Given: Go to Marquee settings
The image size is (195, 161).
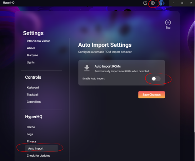Looking at the screenshot, I should [x=32, y=55].
